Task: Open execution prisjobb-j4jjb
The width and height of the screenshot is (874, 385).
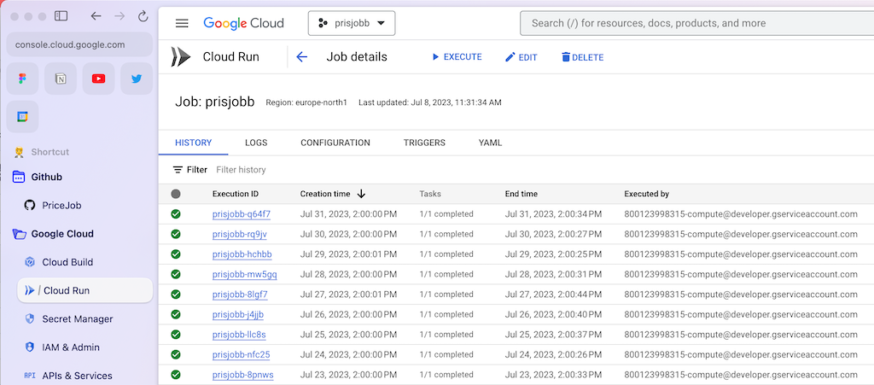Action: click(238, 314)
